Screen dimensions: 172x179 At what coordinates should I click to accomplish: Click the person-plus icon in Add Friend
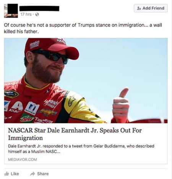coord(139,8)
